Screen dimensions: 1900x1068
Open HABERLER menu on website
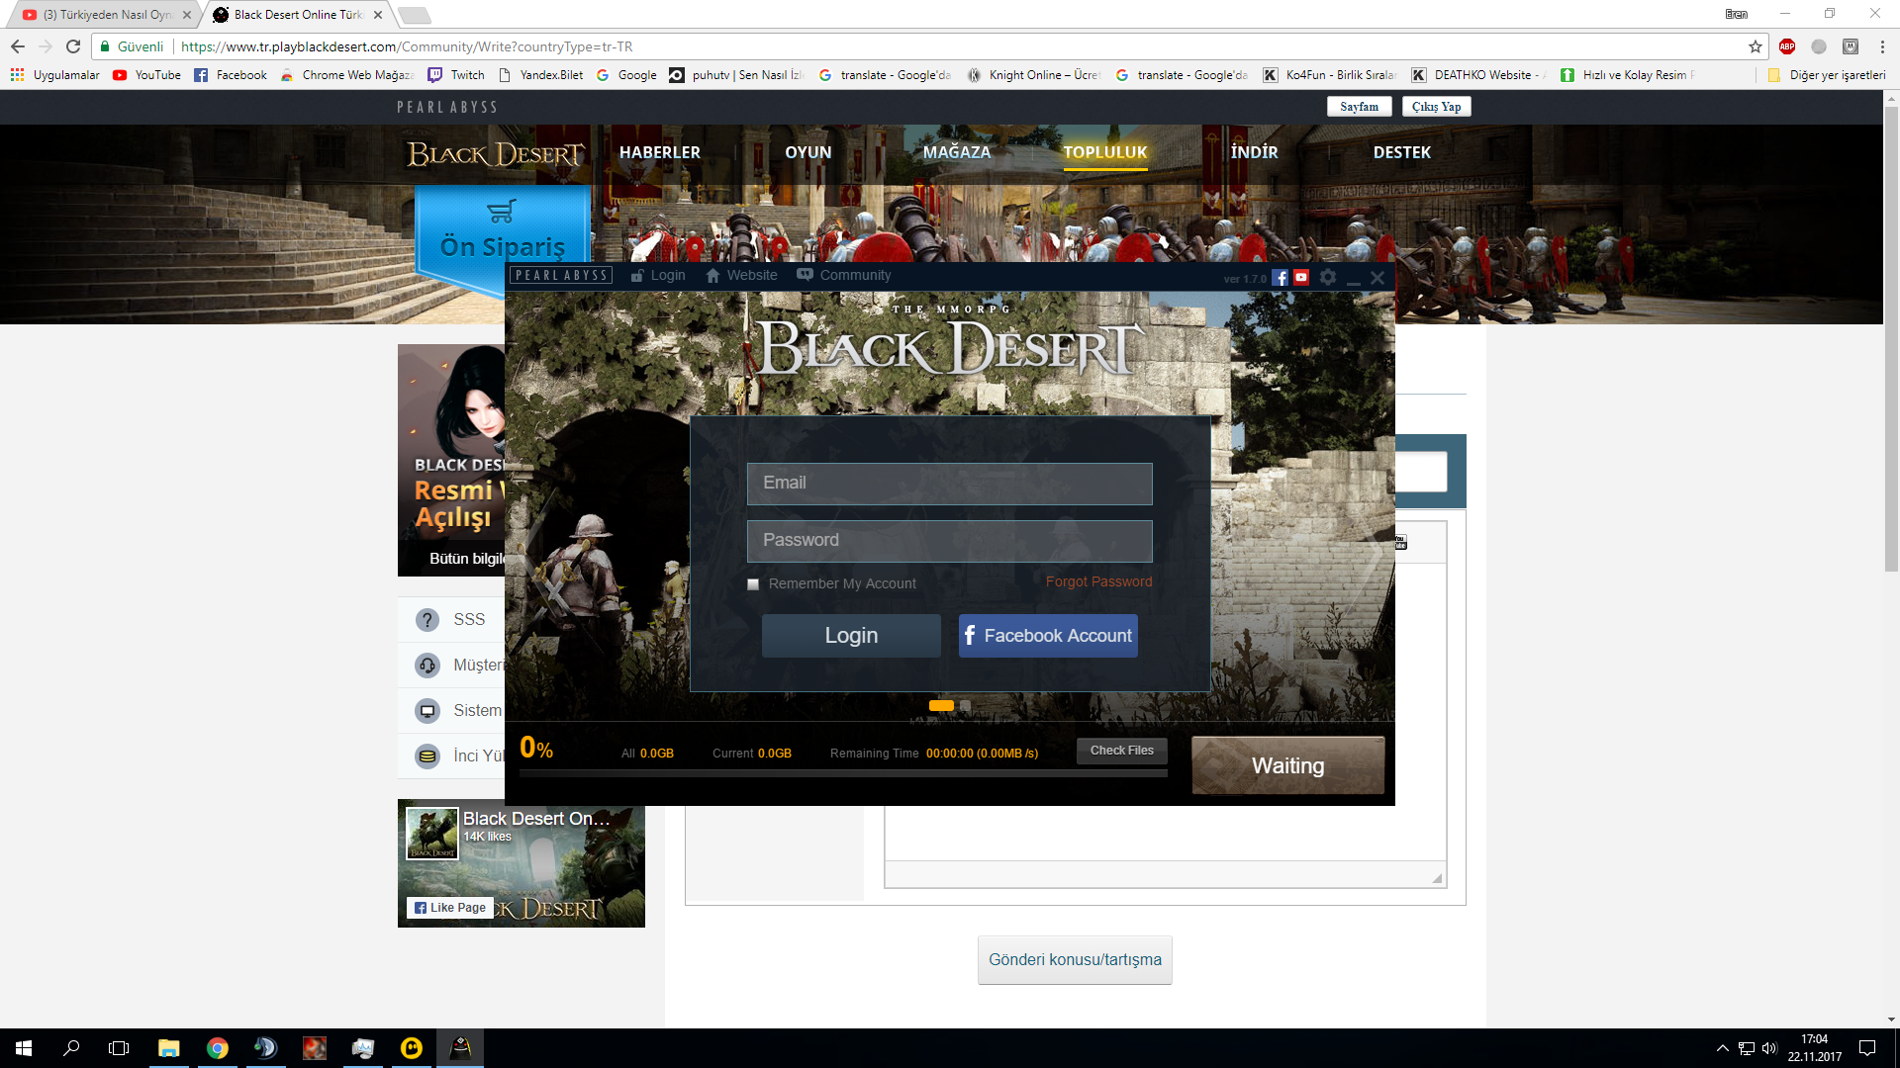pos(659,152)
